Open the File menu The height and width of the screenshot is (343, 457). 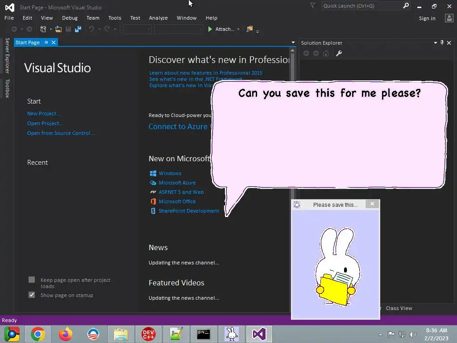click(x=9, y=18)
